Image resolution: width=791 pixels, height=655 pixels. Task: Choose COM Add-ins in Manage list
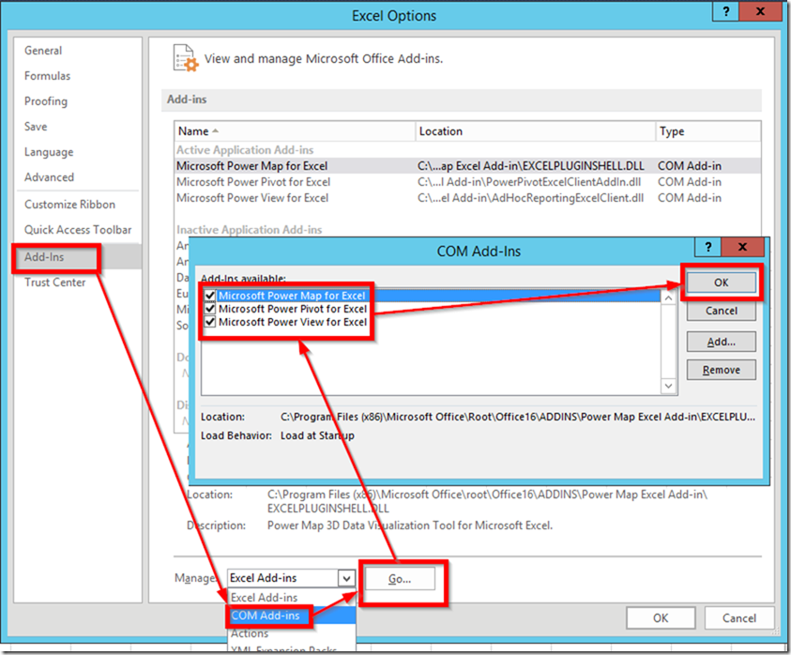tap(292, 616)
